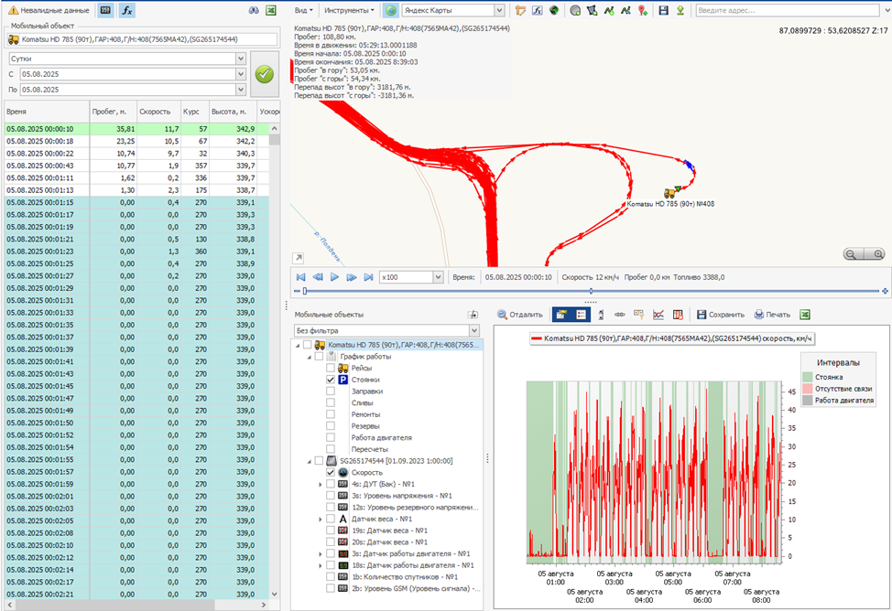Click the binoculars search icon
This screenshot has width=892, height=611.
coord(255,10)
